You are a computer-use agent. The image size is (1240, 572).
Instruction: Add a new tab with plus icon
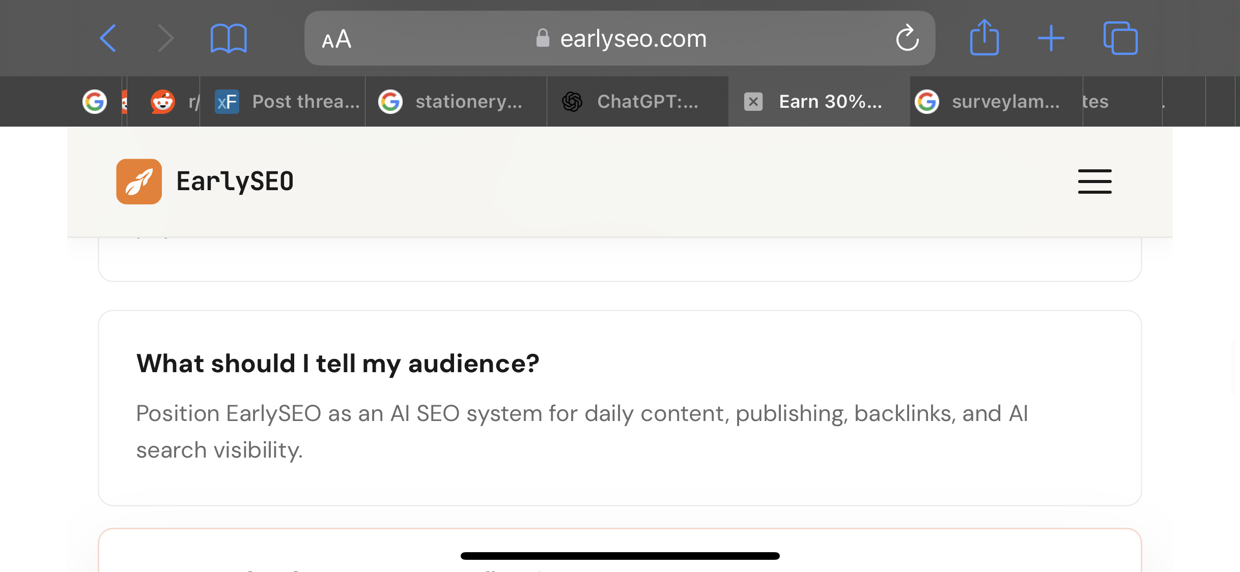coord(1051,38)
